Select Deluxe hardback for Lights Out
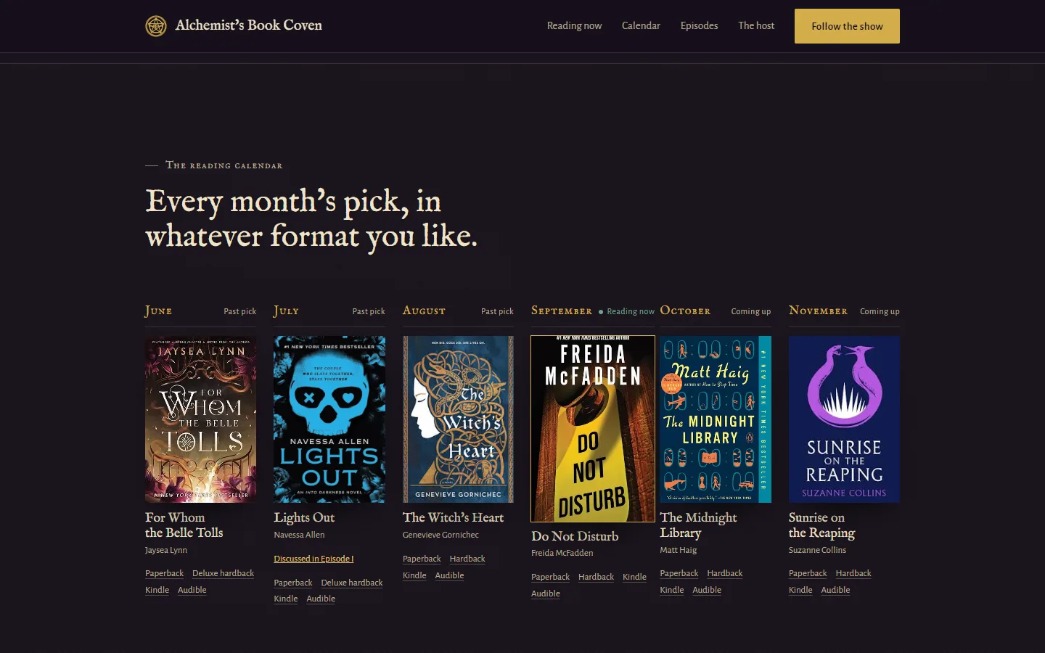This screenshot has height=653, width=1045. 351,583
